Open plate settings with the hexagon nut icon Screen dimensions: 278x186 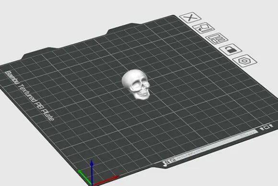pyautogui.click(x=244, y=61)
